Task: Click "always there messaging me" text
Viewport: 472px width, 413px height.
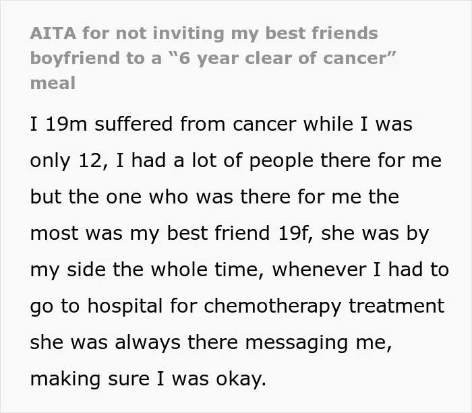Action: pyautogui.click(x=253, y=343)
